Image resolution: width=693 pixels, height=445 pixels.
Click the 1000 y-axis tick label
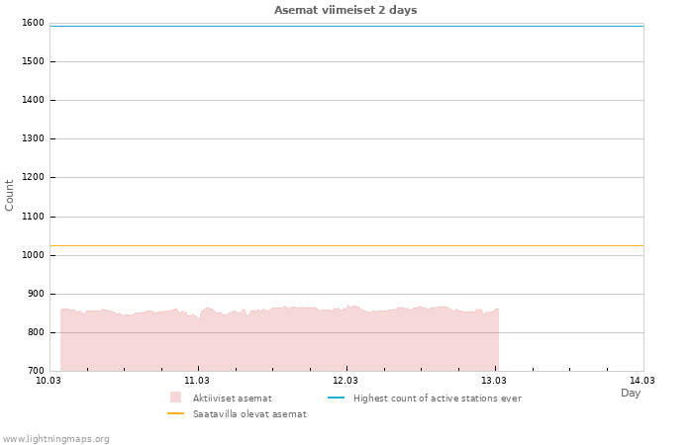tap(33, 255)
